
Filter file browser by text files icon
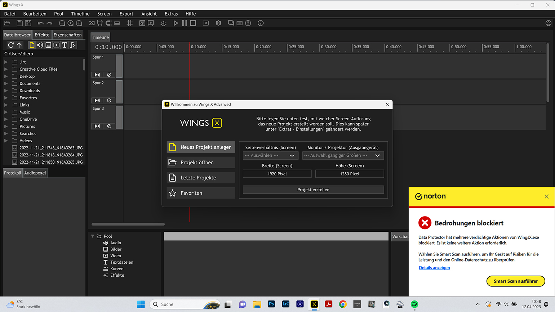click(65, 45)
